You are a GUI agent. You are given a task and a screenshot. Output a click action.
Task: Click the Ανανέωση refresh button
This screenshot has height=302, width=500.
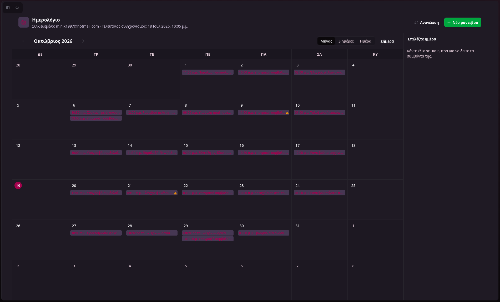pos(427,22)
